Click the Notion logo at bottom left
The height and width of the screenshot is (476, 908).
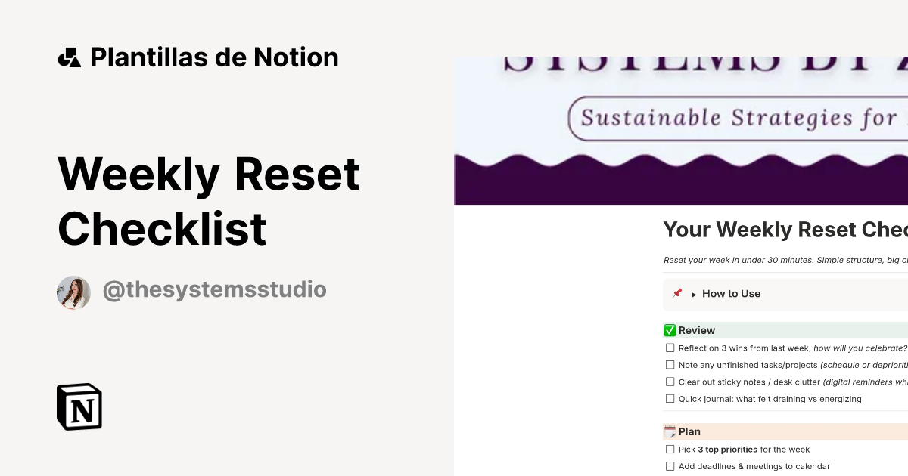click(79, 406)
